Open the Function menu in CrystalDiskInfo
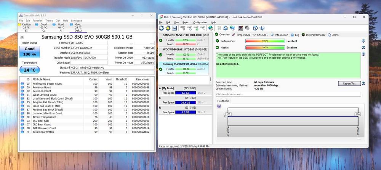The width and height of the screenshot is (381, 170). click(x=37, y=21)
